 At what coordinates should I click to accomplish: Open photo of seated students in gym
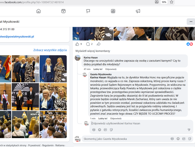[x=53, y=125]
